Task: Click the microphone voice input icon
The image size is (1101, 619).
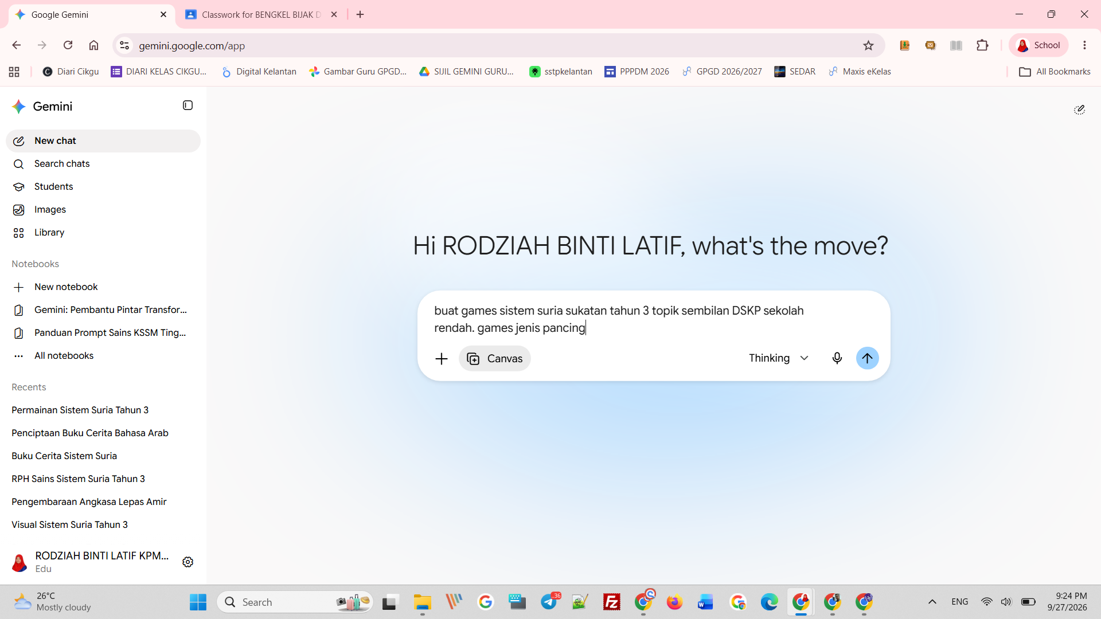Action: pyautogui.click(x=837, y=358)
